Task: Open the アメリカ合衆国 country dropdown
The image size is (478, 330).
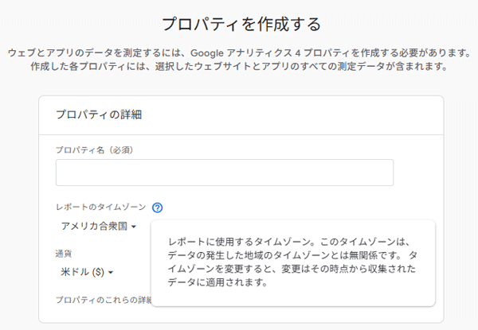Action: 98,227
